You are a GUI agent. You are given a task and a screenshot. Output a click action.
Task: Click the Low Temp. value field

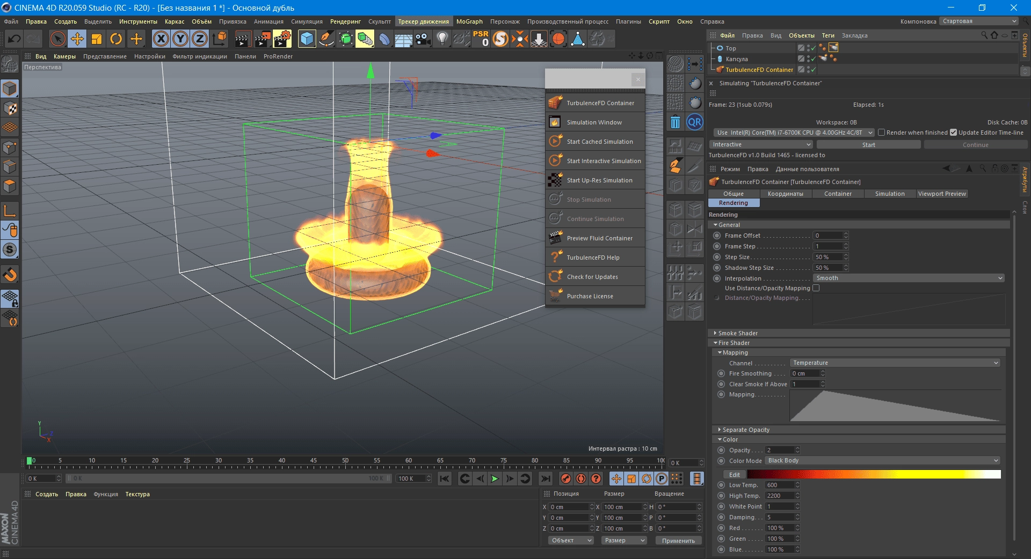[780, 485]
